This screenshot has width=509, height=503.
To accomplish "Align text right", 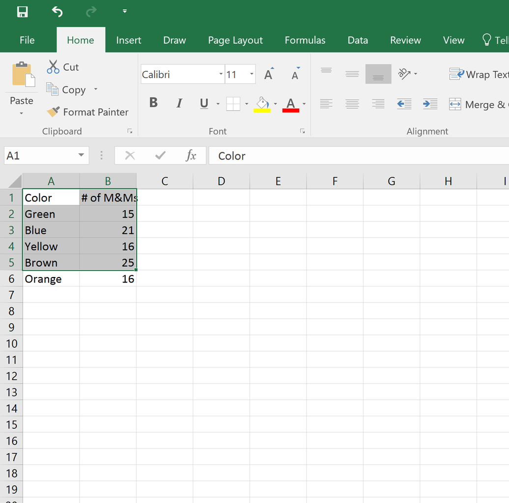I will [x=378, y=104].
